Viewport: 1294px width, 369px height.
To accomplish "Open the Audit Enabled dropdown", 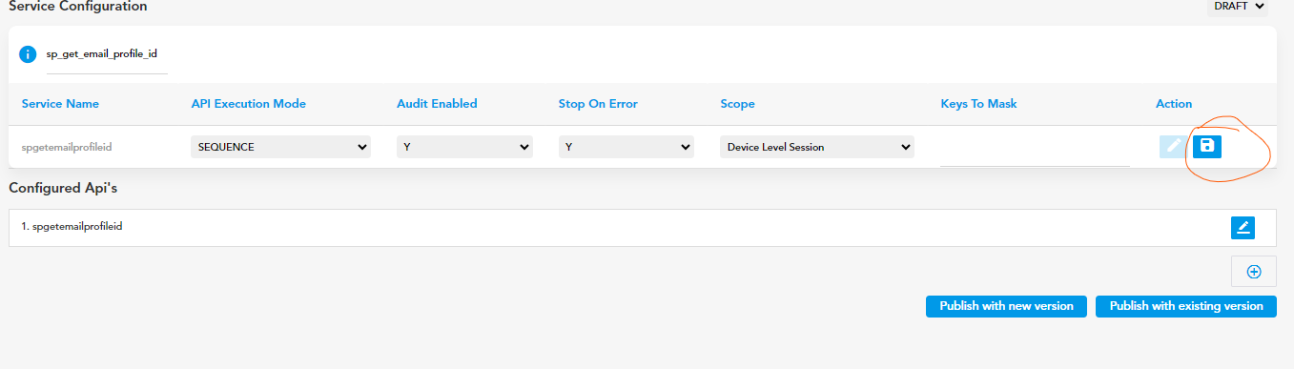I will pyautogui.click(x=464, y=148).
